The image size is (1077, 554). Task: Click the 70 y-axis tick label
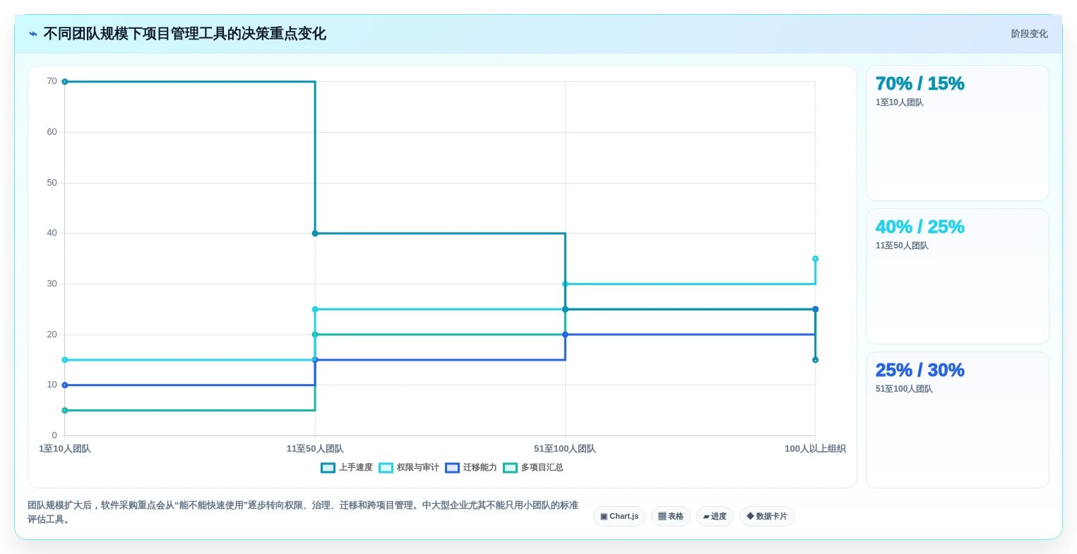52,81
